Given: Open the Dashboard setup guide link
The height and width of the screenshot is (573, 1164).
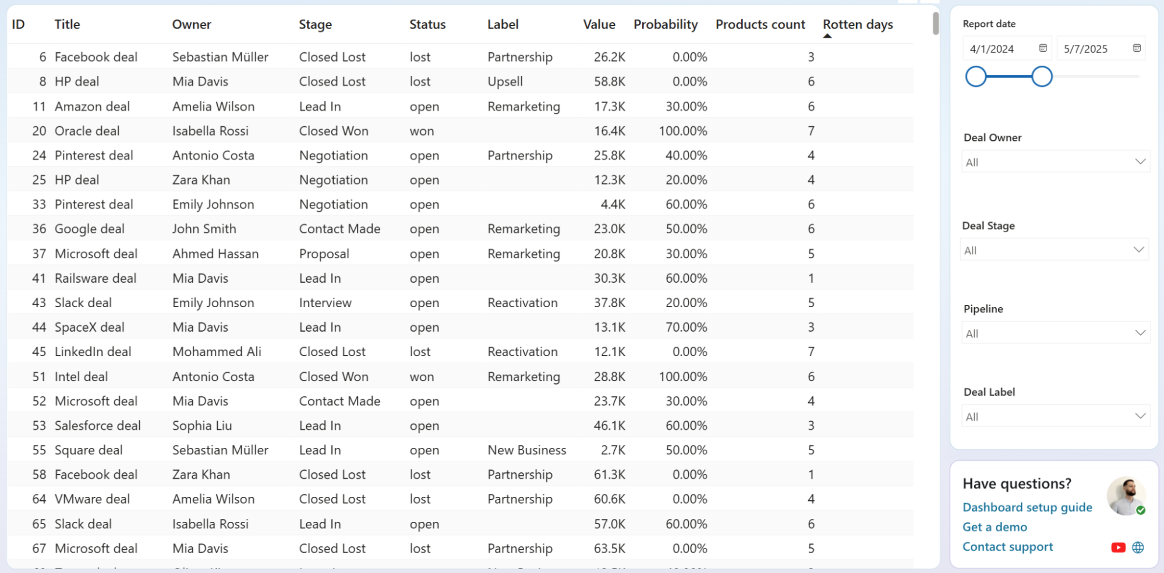Looking at the screenshot, I should 1027,507.
